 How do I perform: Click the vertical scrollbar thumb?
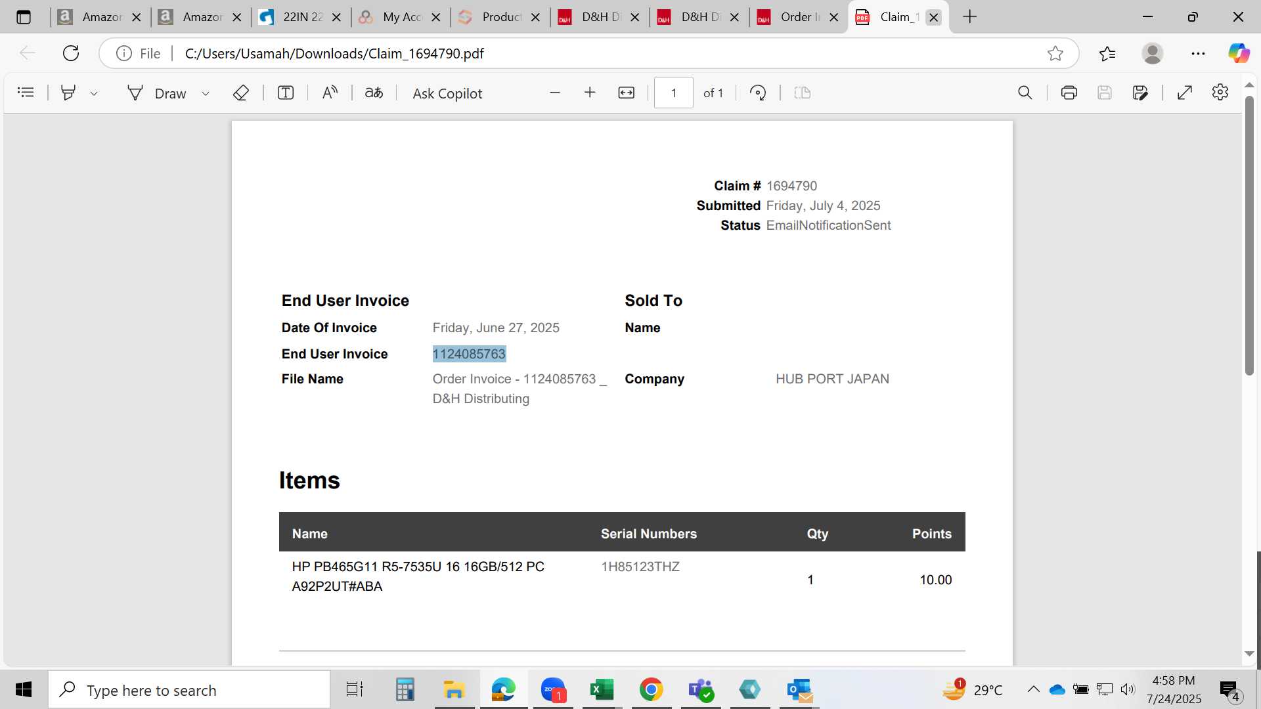pyautogui.click(x=1249, y=236)
